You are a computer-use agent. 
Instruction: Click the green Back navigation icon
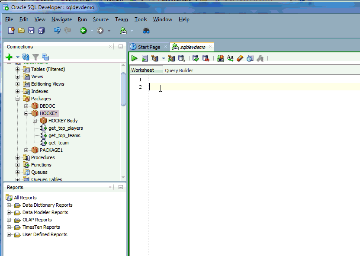tap(84, 31)
